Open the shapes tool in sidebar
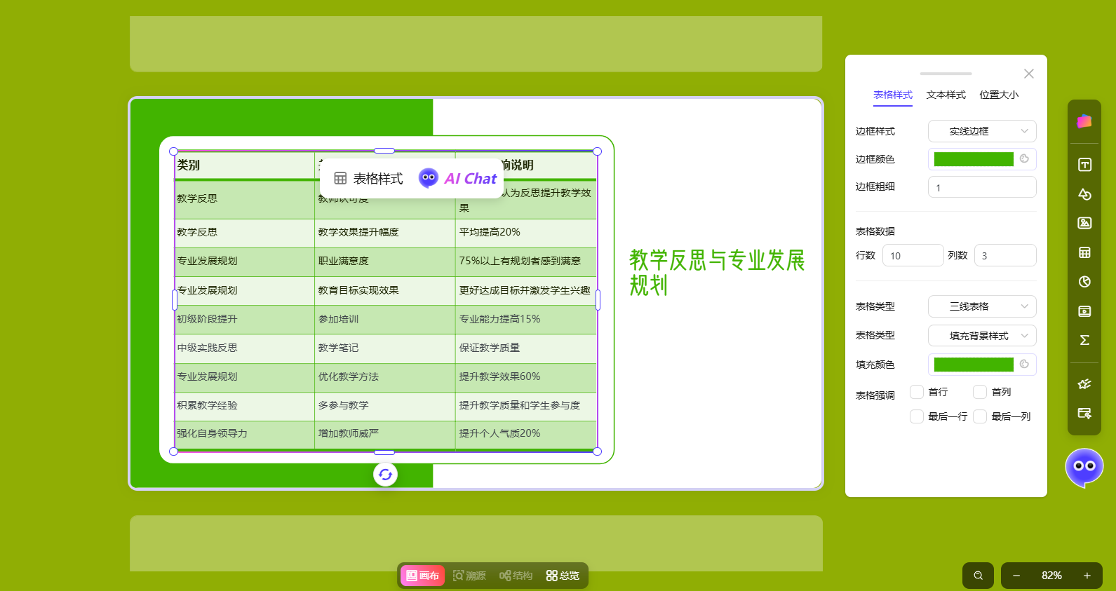The image size is (1116, 591). click(x=1084, y=194)
